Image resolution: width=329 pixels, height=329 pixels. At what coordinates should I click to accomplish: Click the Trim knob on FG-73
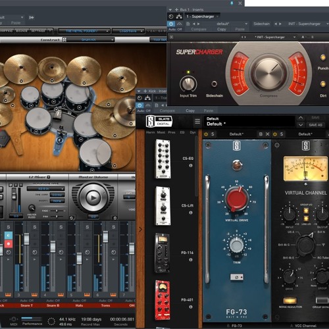coord(236,245)
